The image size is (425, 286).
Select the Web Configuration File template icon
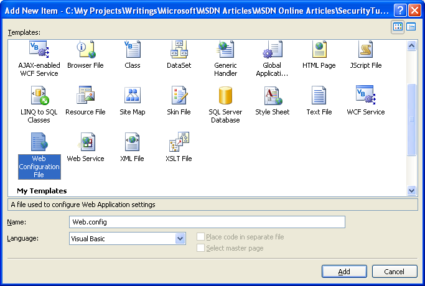tap(39, 142)
